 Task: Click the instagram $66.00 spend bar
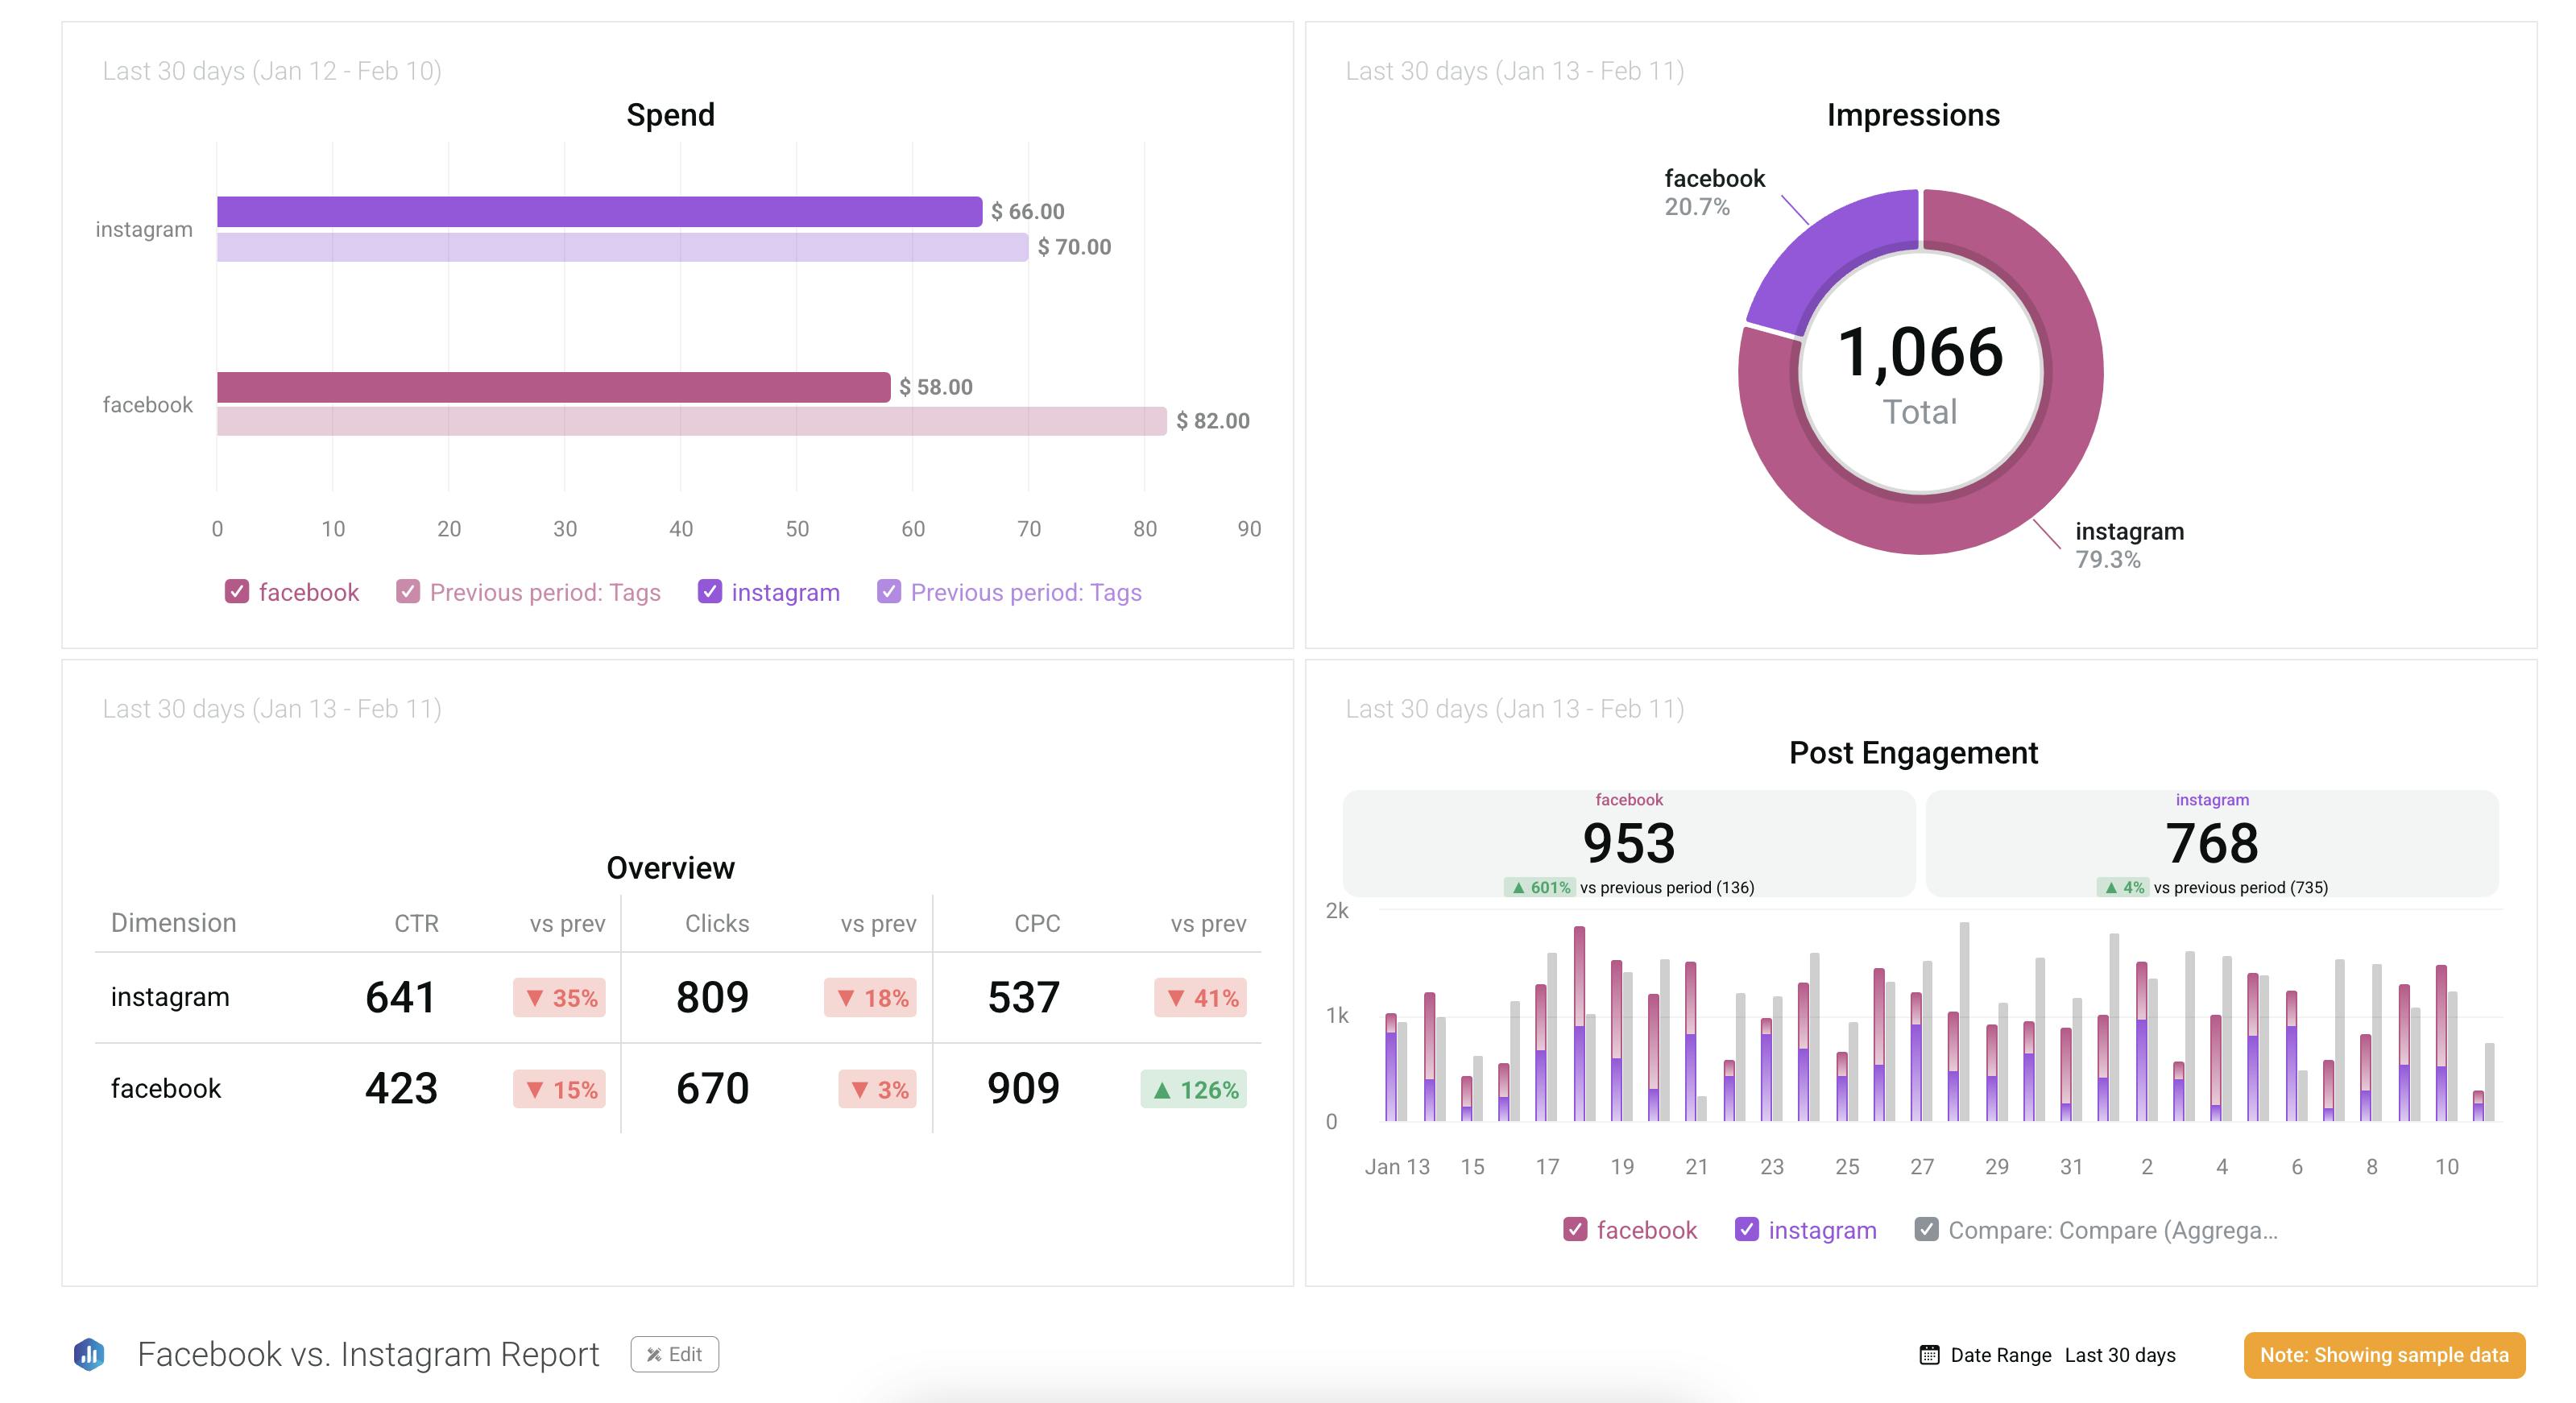pyautogui.click(x=599, y=211)
